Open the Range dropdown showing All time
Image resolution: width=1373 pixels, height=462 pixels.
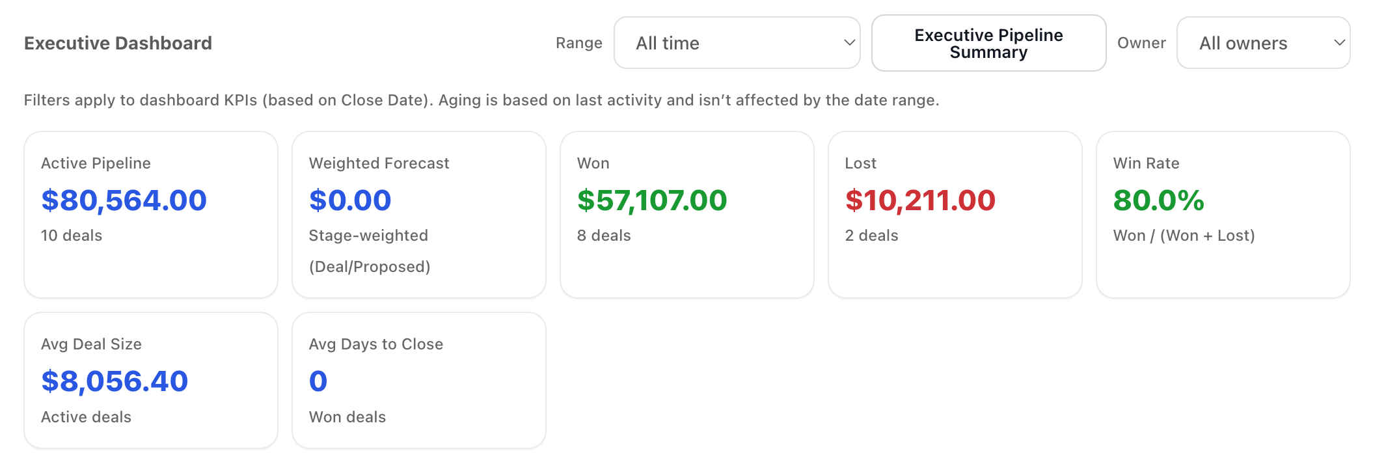[737, 43]
